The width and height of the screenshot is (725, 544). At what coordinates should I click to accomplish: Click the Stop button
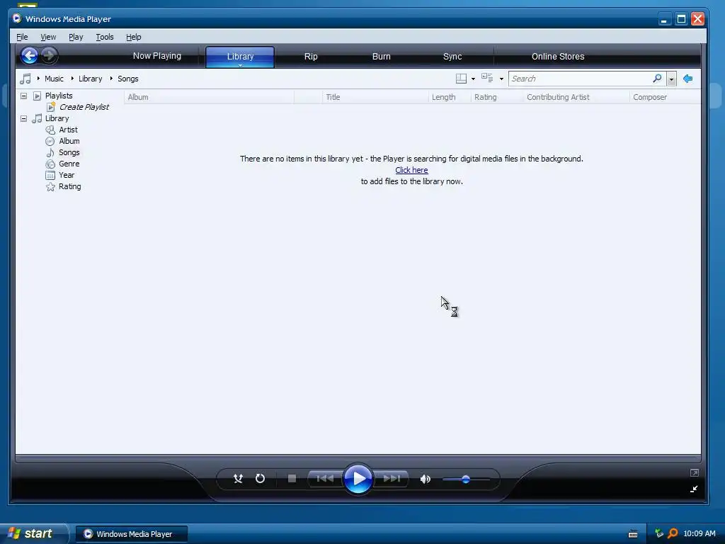[292, 478]
